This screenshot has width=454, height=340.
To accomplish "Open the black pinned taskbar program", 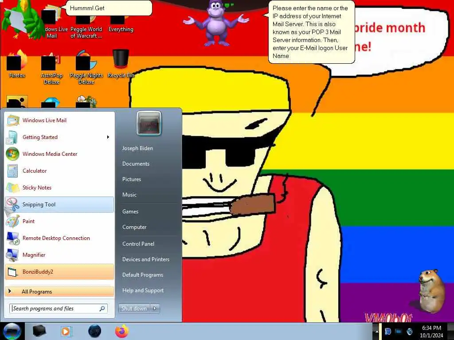I will (39, 331).
